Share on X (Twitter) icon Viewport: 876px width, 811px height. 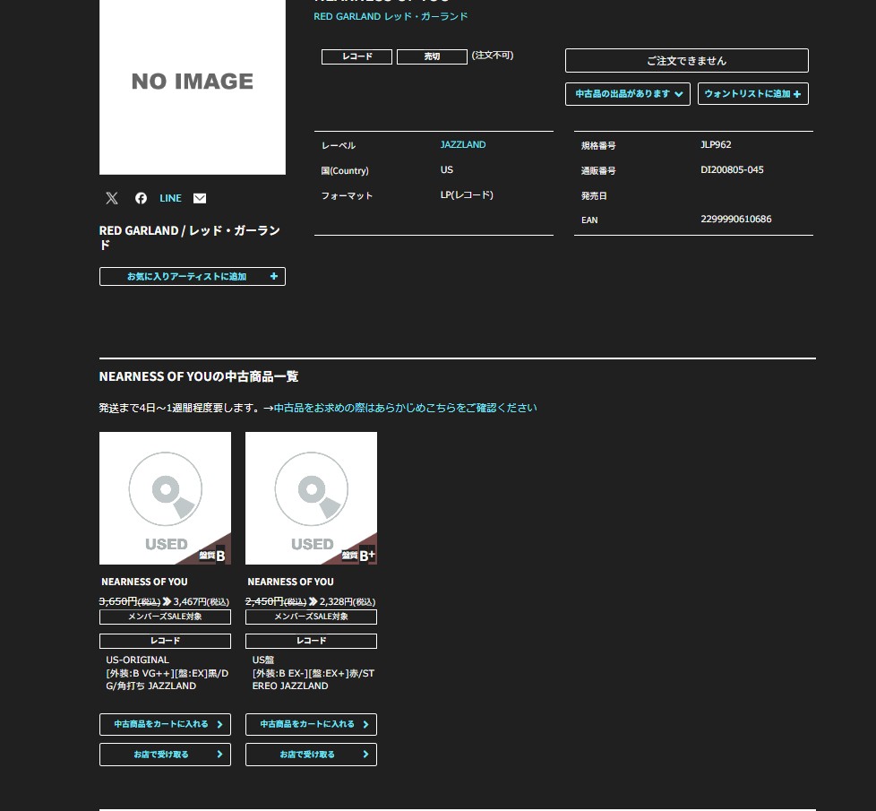(111, 198)
